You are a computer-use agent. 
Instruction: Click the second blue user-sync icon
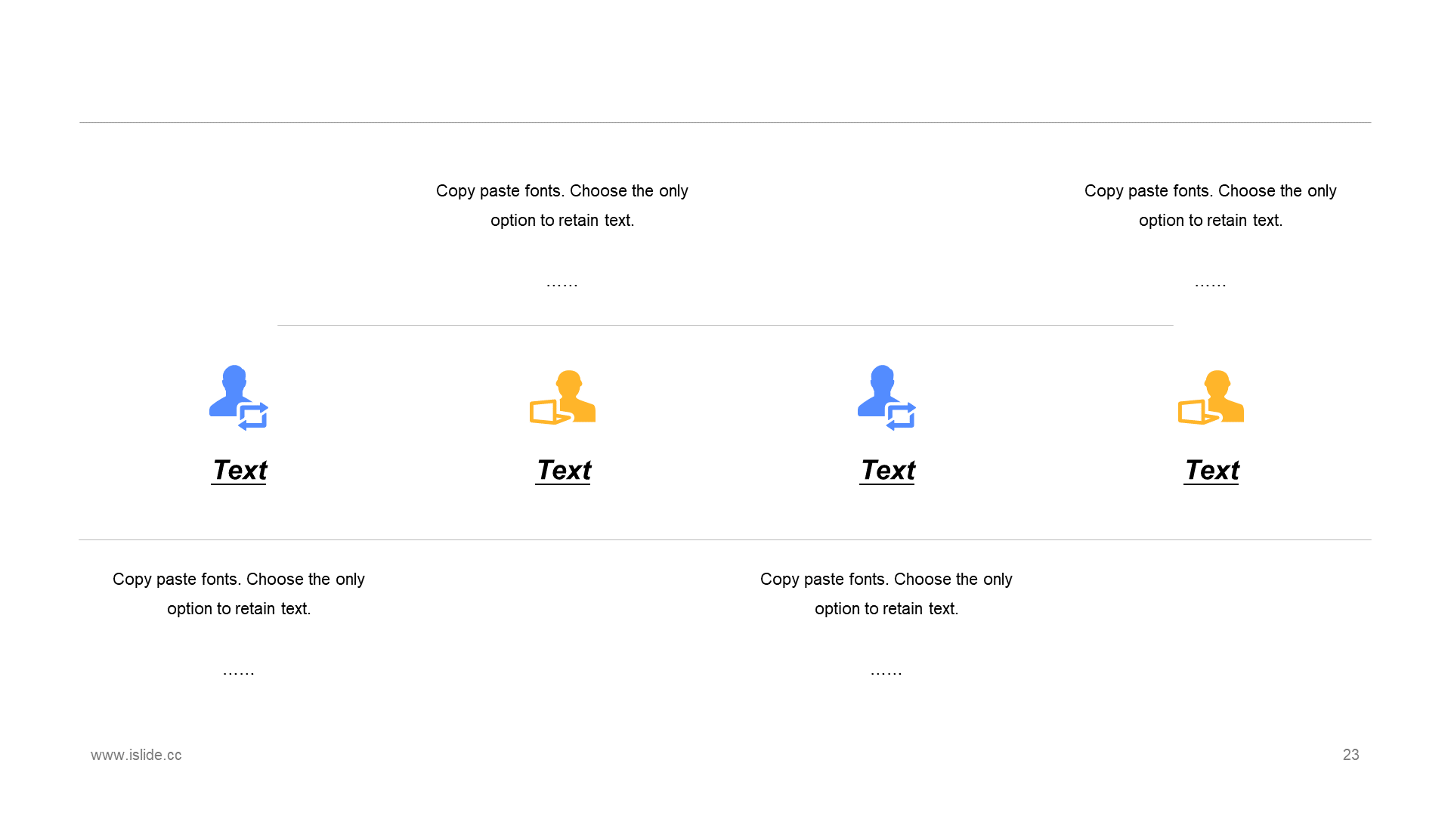886,397
